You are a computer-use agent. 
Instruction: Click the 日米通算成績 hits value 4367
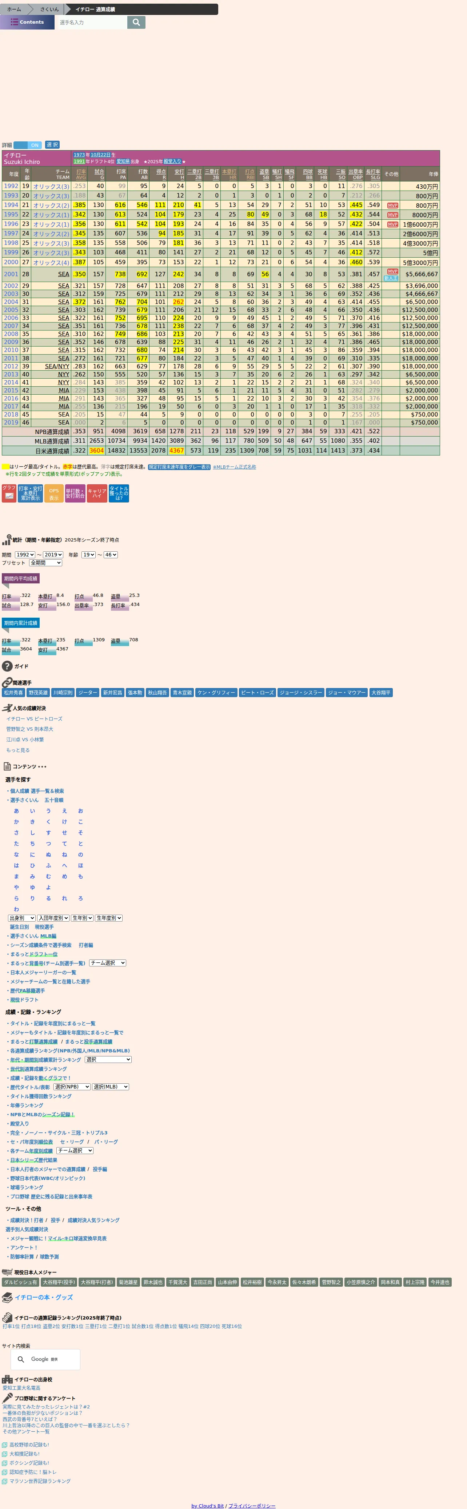pyautogui.click(x=176, y=450)
